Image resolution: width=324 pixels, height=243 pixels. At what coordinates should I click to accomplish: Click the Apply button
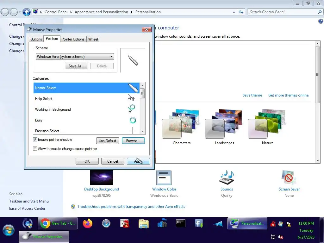coord(138,161)
